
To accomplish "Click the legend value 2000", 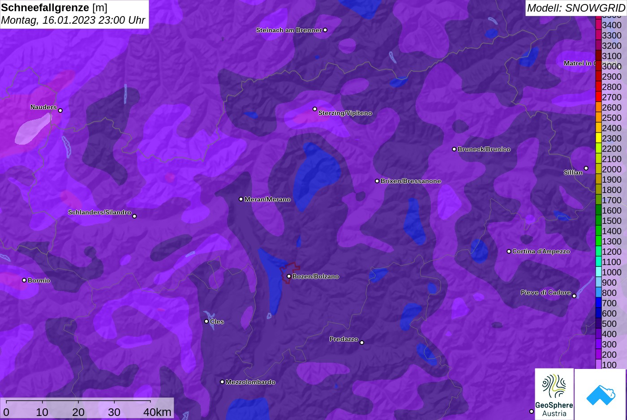I will click(x=612, y=169).
